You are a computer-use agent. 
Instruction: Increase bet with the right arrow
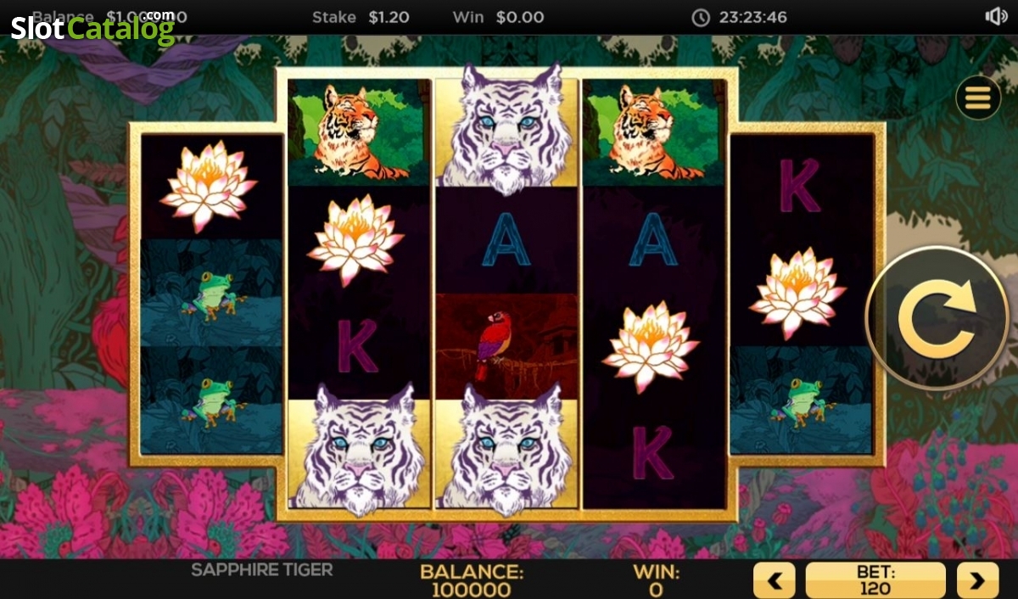(x=977, y=580)
